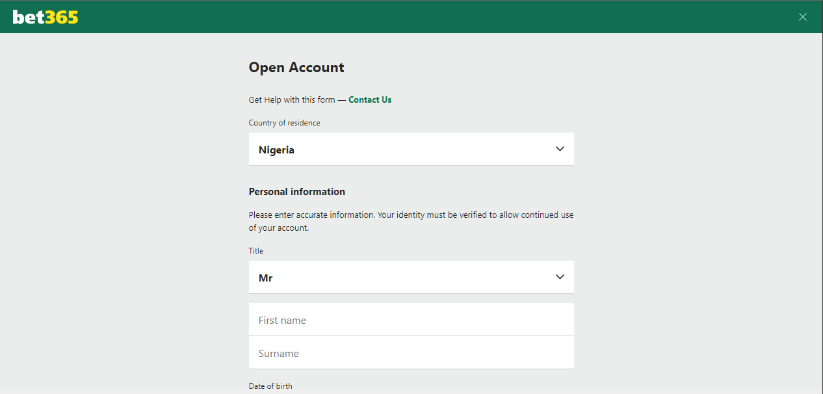Image resolution: width=823 pixels, height=394 pixels.
Task: Click the Country of residence label
Action: click(x=284, y=123)
